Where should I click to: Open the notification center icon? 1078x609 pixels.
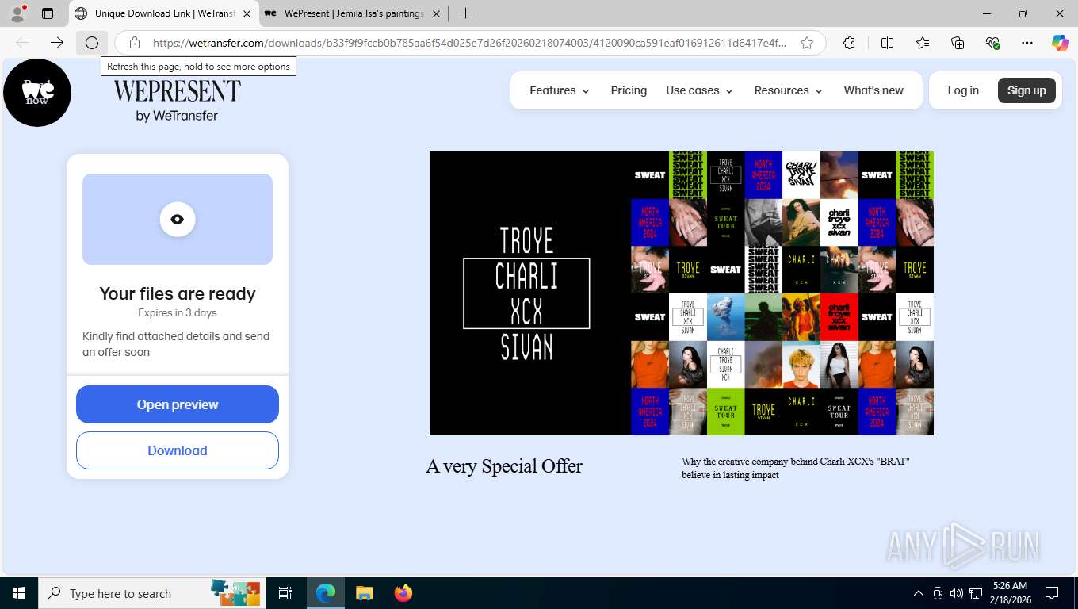click(1052, 593)
